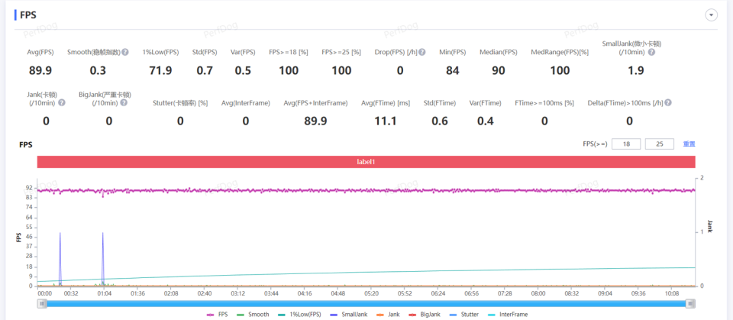Click the FPS threshold field showing 18
733x320 pixels.
626,144
